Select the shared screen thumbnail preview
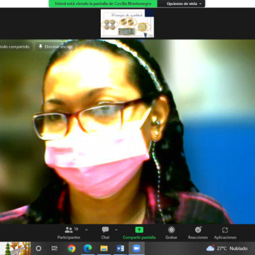Image resolution: width=255 pixels, height=255 pixels. pos(127,24)
